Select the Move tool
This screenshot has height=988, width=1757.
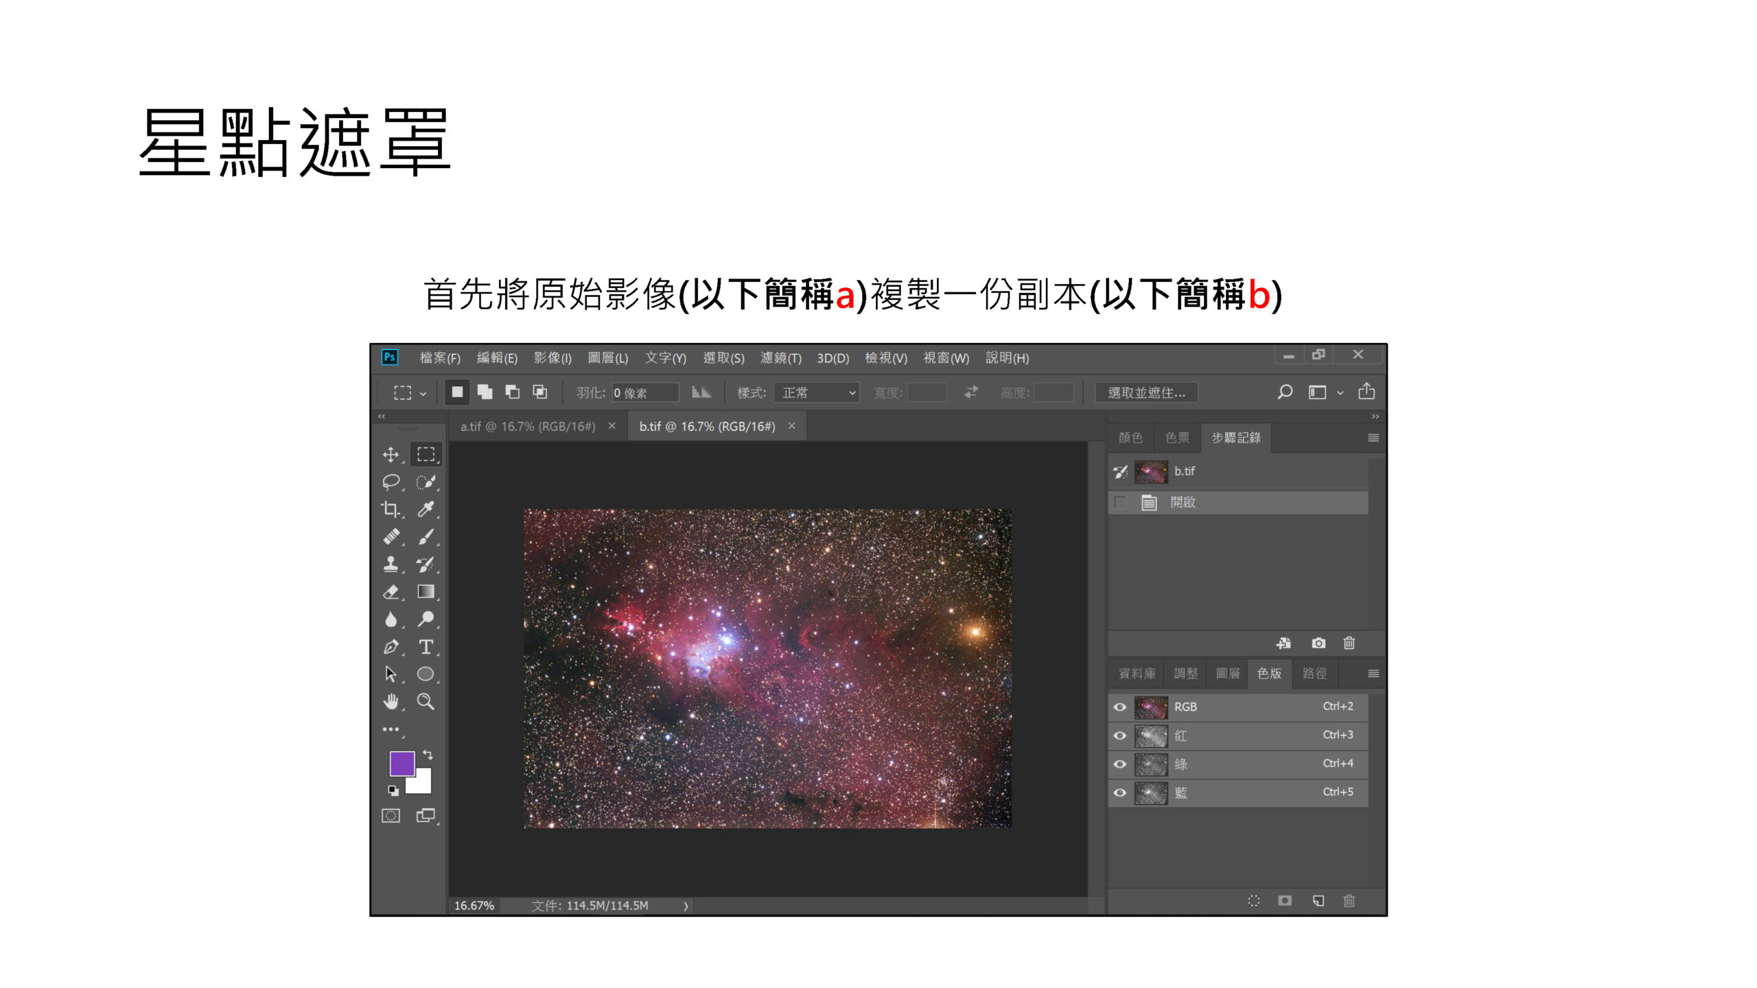click(x=391, y=455)
